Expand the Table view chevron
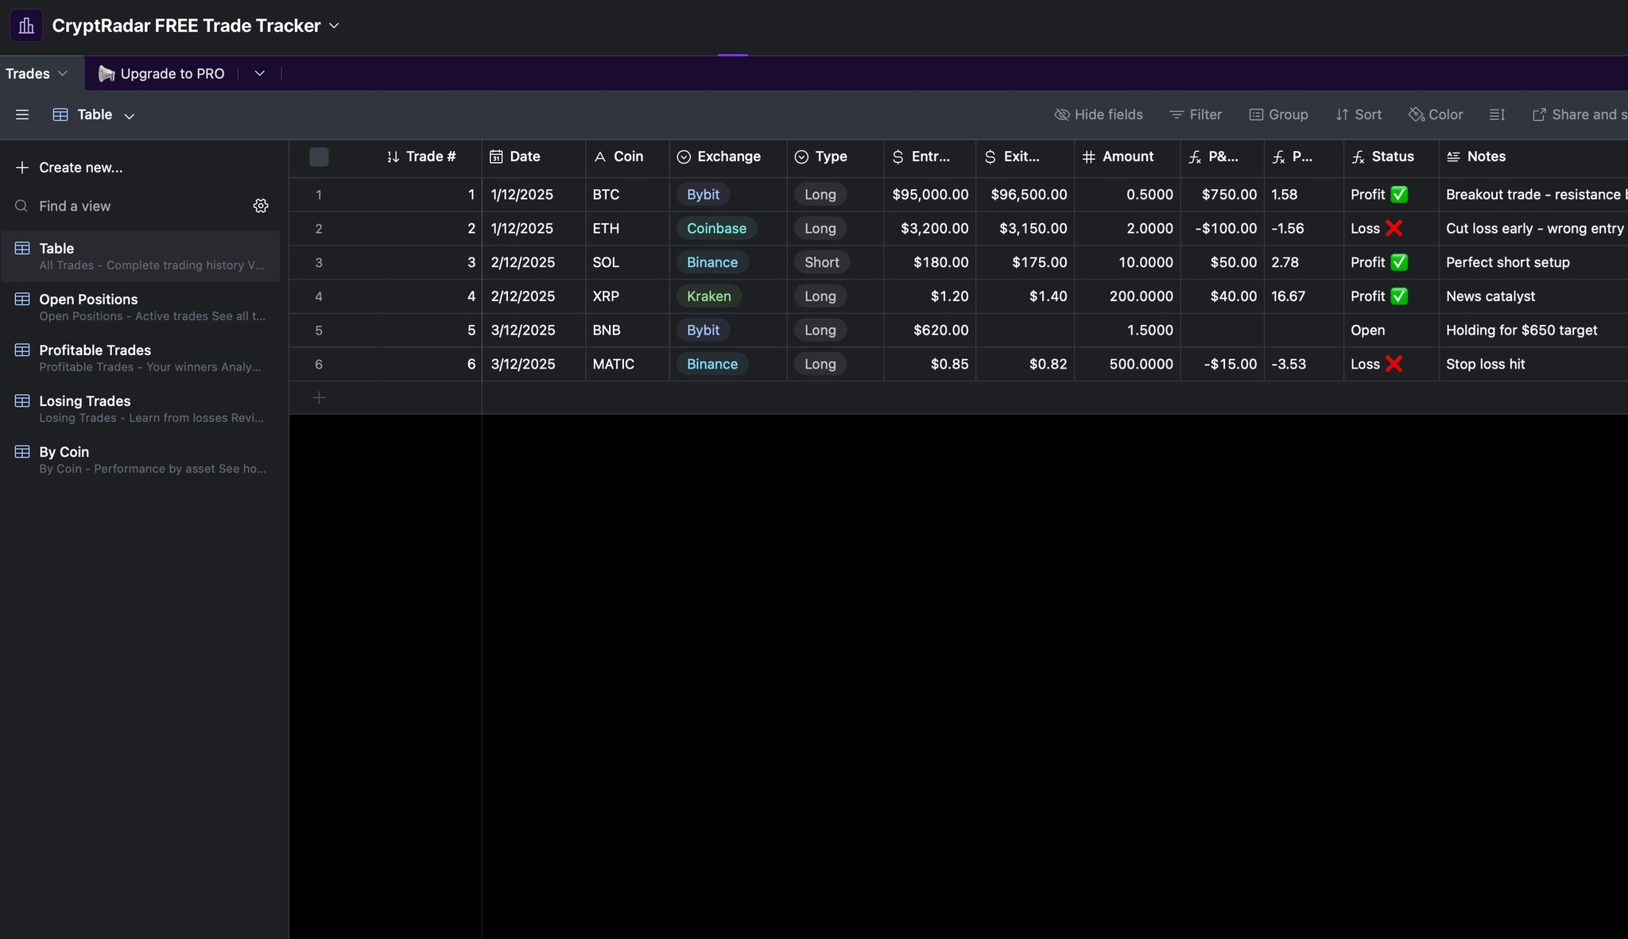Viewport: 1628px width, 939px height. click(129, 115)
